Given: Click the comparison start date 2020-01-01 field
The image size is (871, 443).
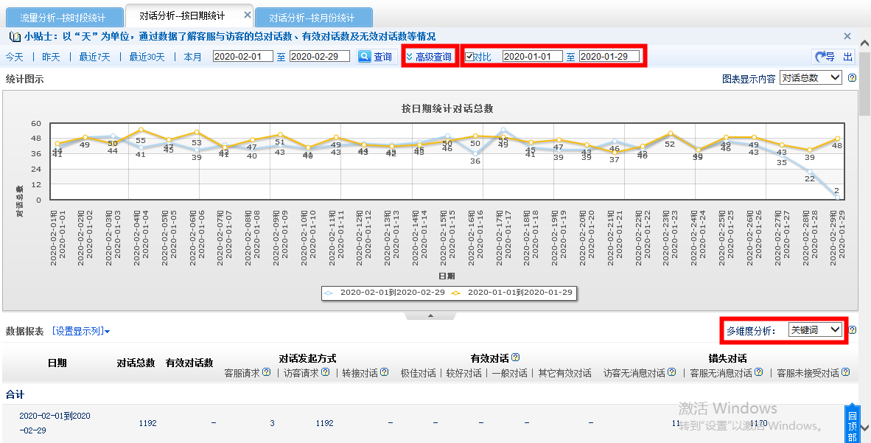Looking at the screenshot, I should pos(532,57).
